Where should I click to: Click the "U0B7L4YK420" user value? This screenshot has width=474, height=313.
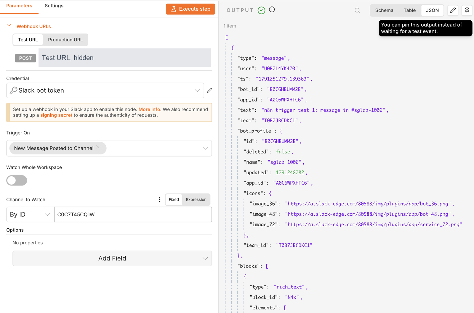pos(280,69)
